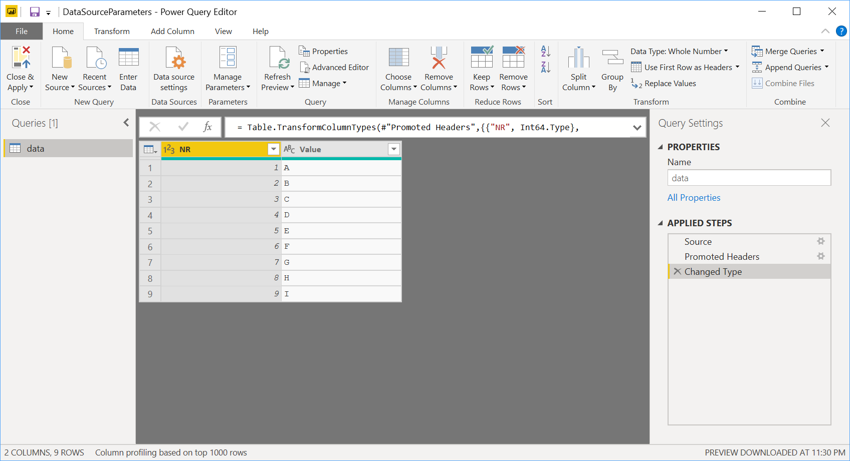Click the Close & Apply icon

pos(21,58)
